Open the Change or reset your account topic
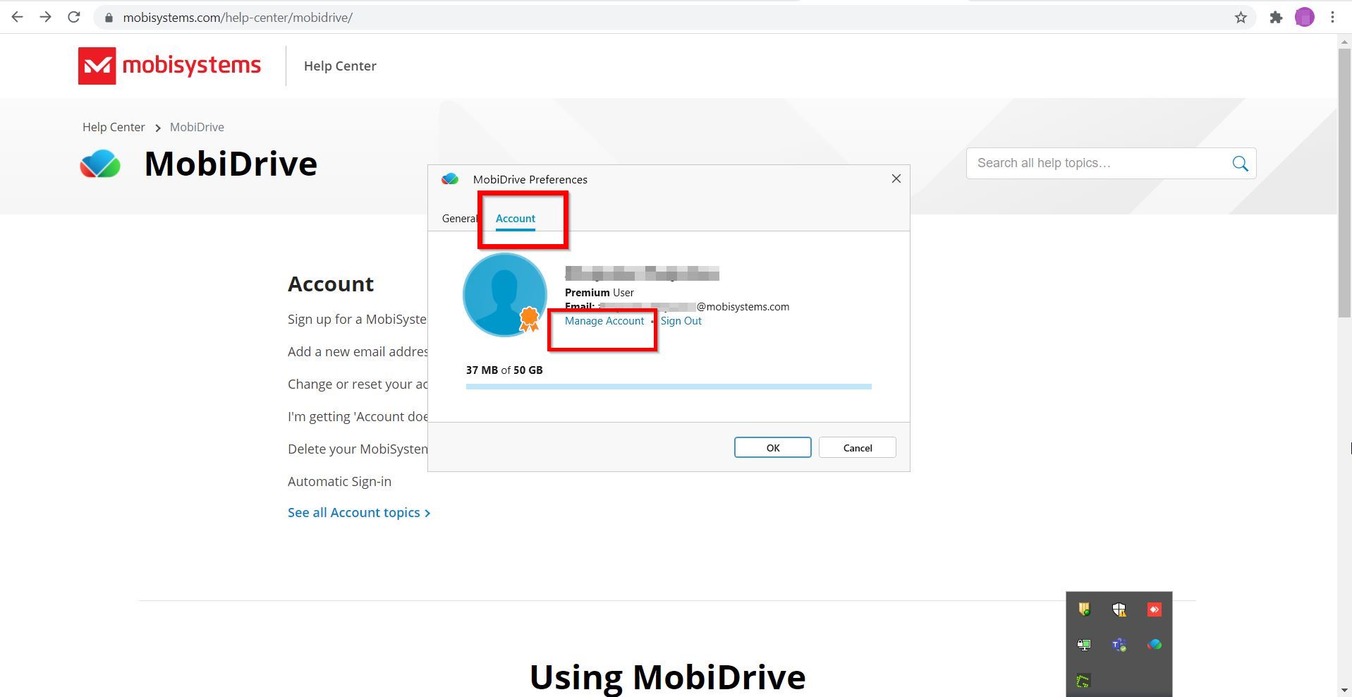The height and width of the screenshot is (697, 1352). coord(358,384)
